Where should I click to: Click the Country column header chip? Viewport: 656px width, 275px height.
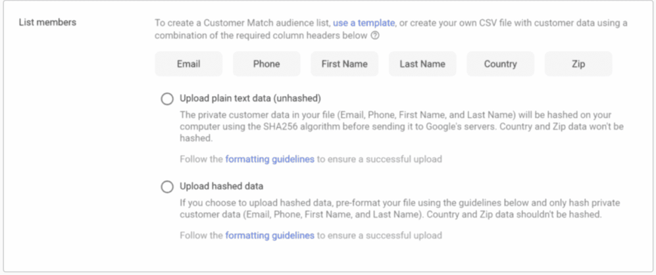[x=500, y=64]
